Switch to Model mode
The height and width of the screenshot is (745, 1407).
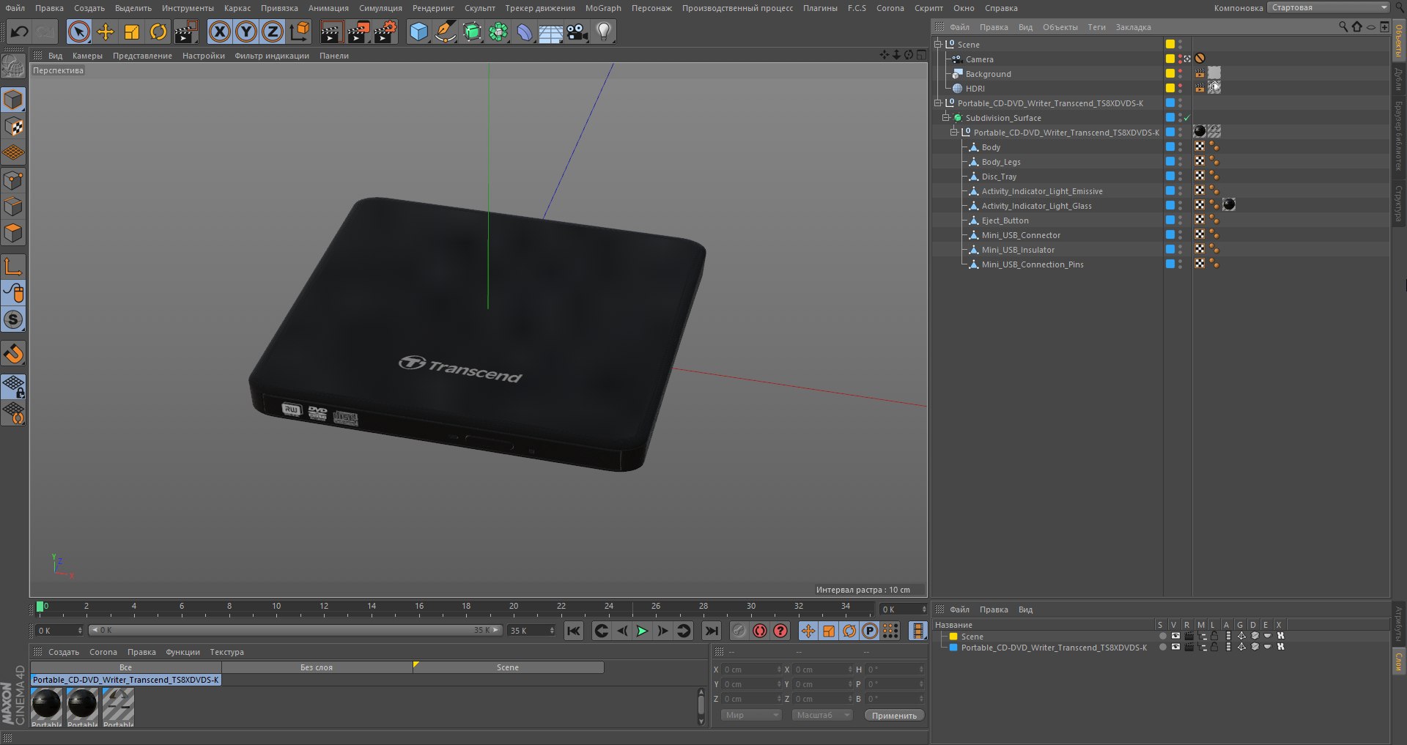pyautogui.click(x=13, y=100)
